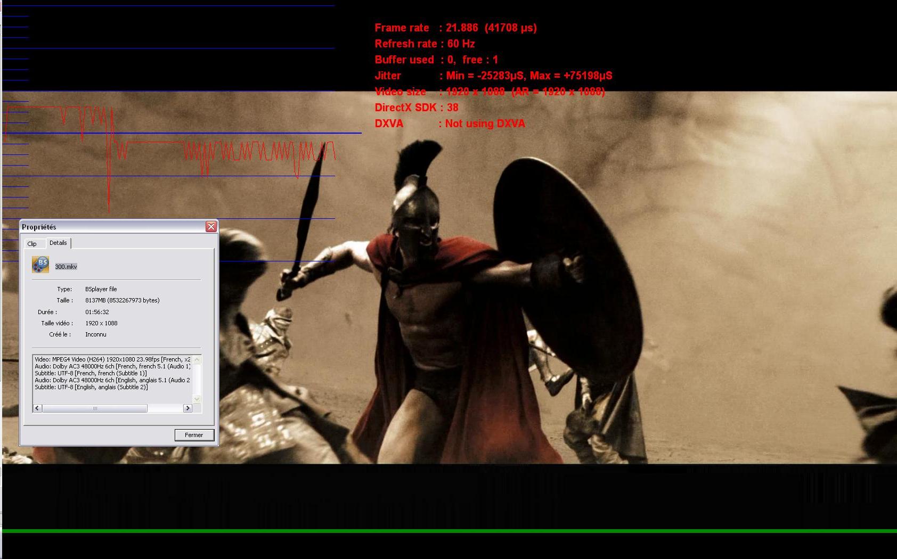Select the Subtitle UTF-8 French line
This screenshot has height=559, width=897.
pos(91,373)
